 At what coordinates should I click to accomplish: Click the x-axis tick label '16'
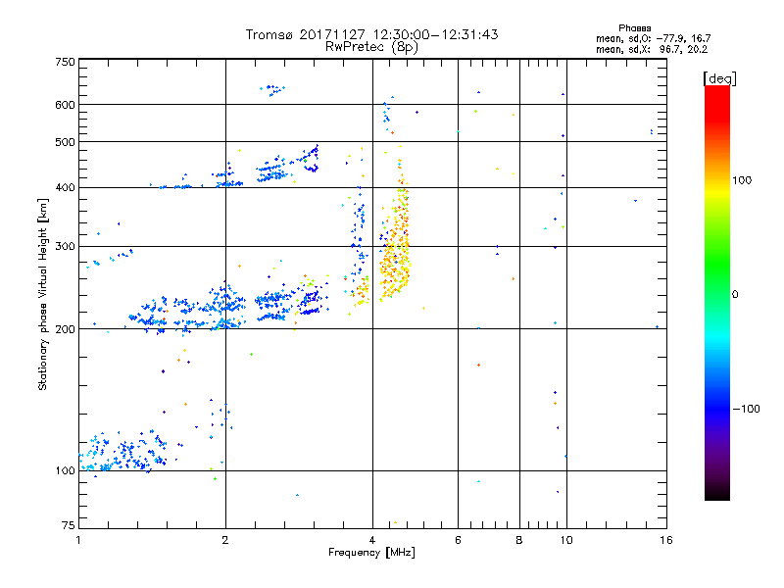click(666, 540)
